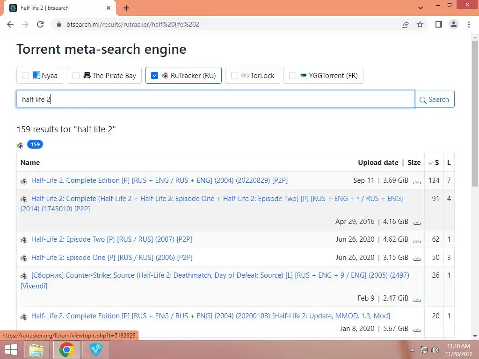The width and height of the screenshot is (479, 359).
Task: Open Half-Life 2: Complete (2014) (1745010) link
Action: coord(212,204)
